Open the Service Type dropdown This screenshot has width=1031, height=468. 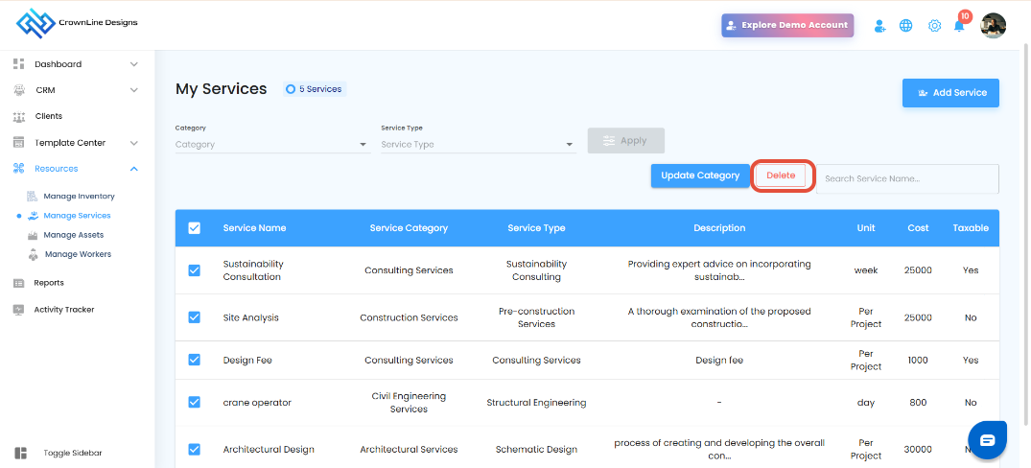pos(478,145)
